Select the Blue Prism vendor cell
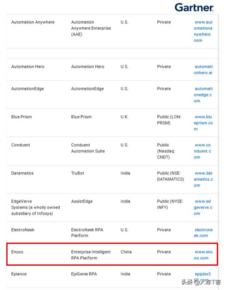 pyautogui.click(x=21, y=117)
